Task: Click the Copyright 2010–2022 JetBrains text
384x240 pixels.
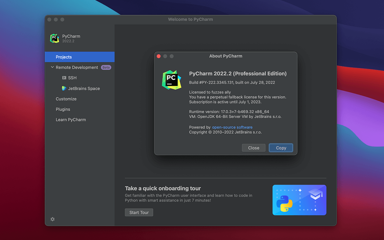Action: (x=226, y=132)
